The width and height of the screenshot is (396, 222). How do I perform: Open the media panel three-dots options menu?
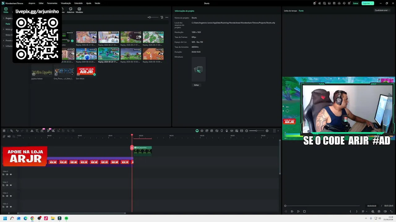[167, 17]
